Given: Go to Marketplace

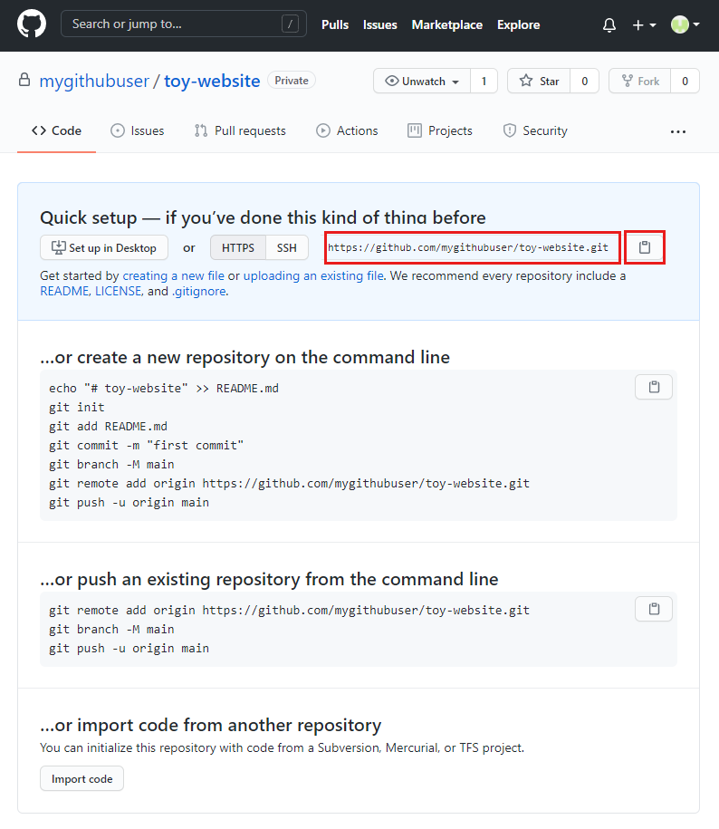Looking at the screenshot, I should tap(447, 24).
